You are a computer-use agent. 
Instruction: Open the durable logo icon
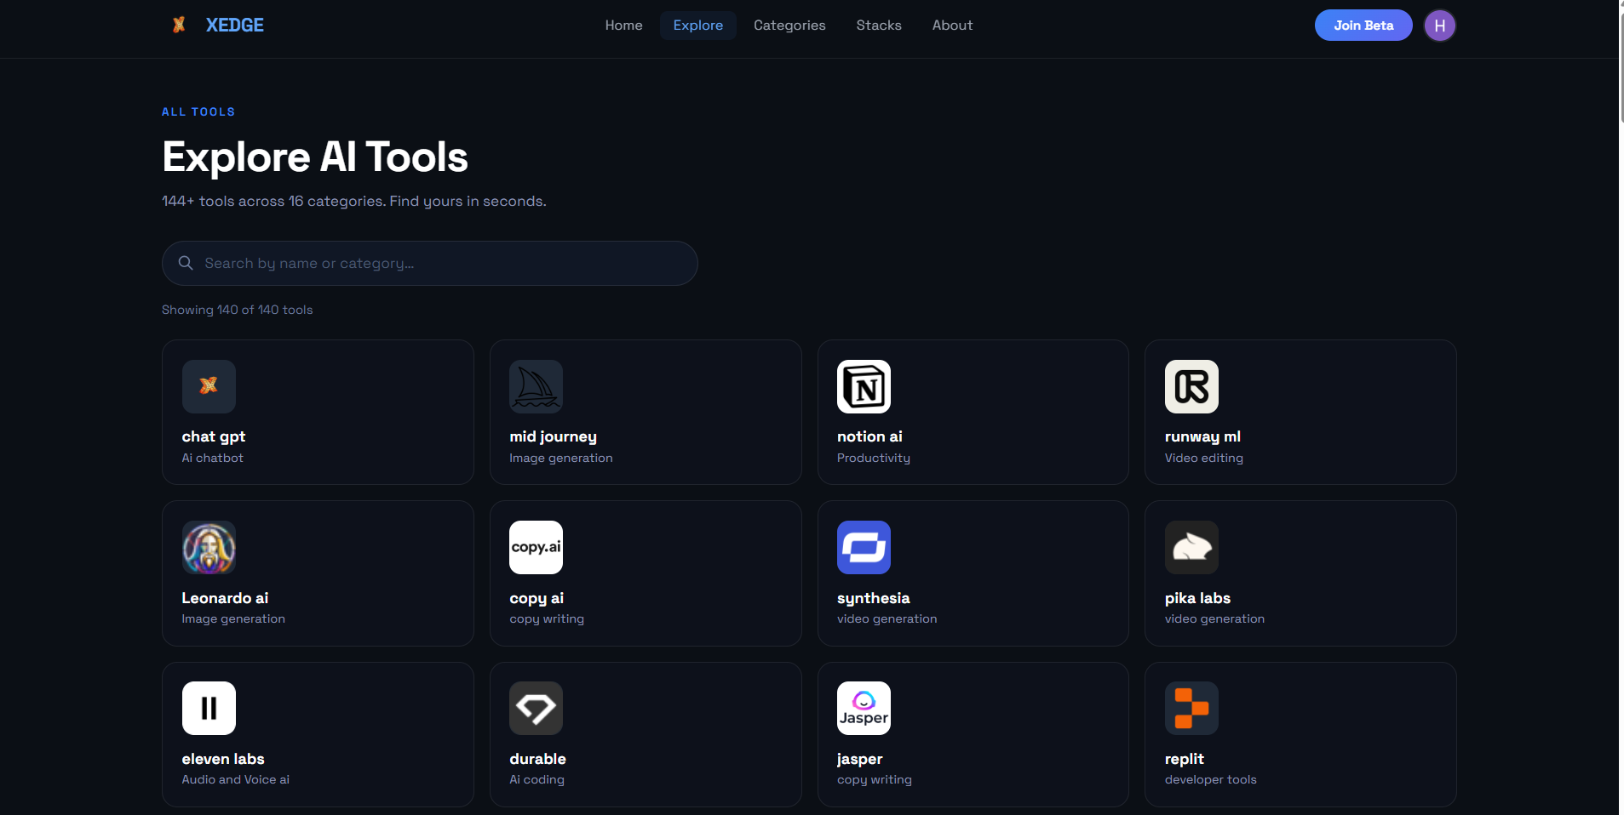click(x=536, y=708)
